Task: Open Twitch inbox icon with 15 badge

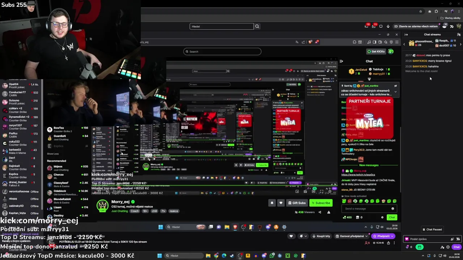Action: (374, 26)
